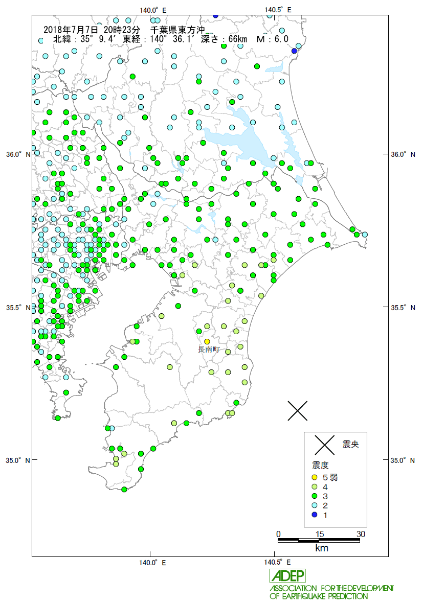Select the yellow intensity 5弱 station at 長南町
Viewport: 423px width, 604px height.
point(207,341)
